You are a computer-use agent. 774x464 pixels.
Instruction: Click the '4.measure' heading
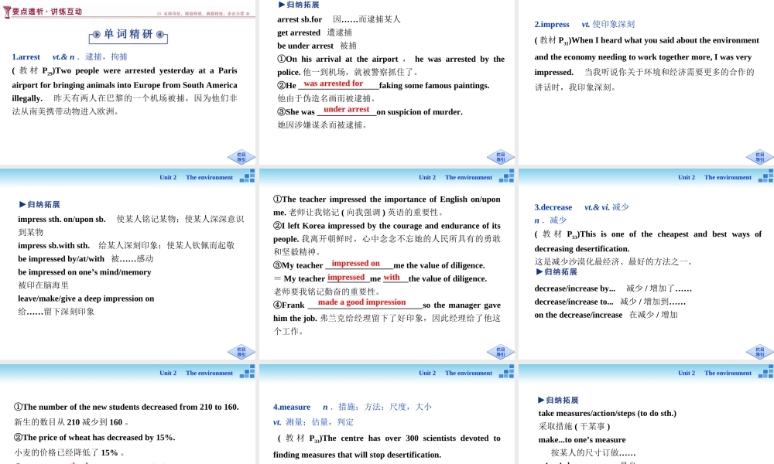tap(292, 407)
